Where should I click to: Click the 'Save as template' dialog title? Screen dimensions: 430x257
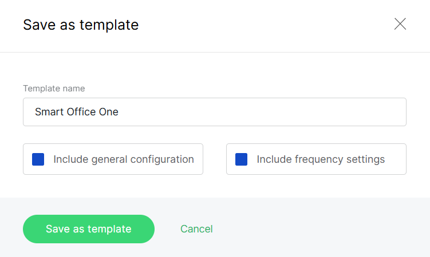81,25
